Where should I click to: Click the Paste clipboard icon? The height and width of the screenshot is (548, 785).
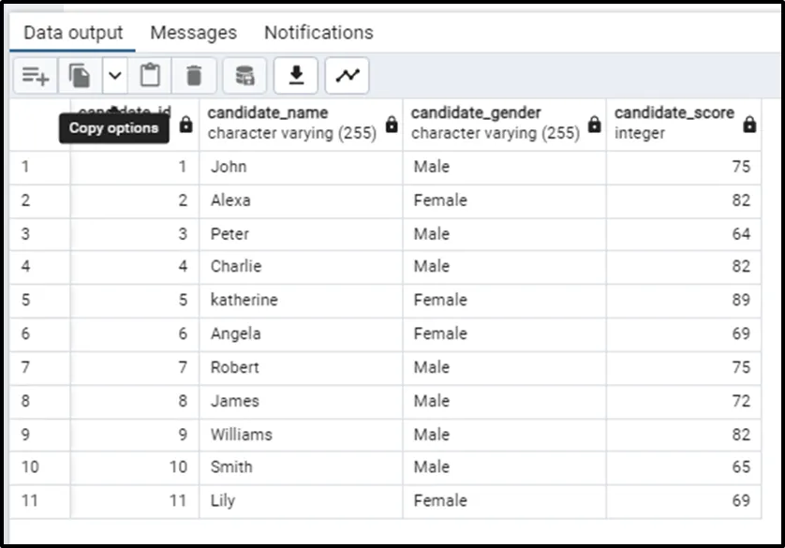coord(151,76)
